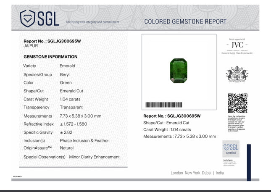Click the Inclusion(s) label
Screen dimensions: 271x192
34,141
